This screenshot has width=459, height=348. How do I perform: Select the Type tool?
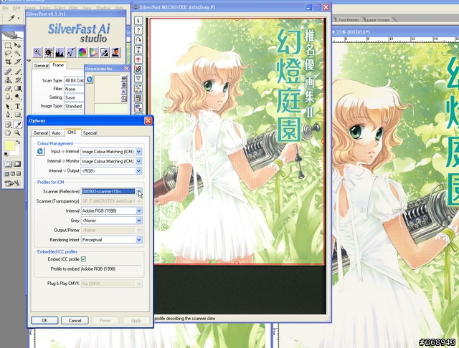[x=17, y=107]
